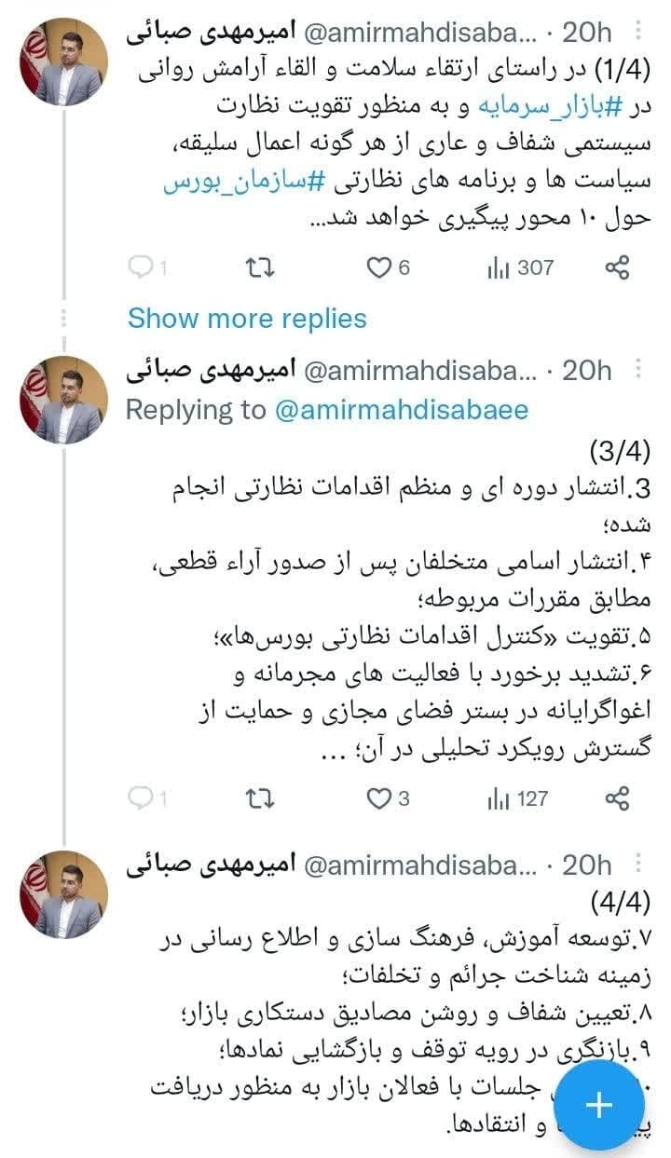Open profile picture of the first tweet
671x1158 pixels.
coord(63,61)
